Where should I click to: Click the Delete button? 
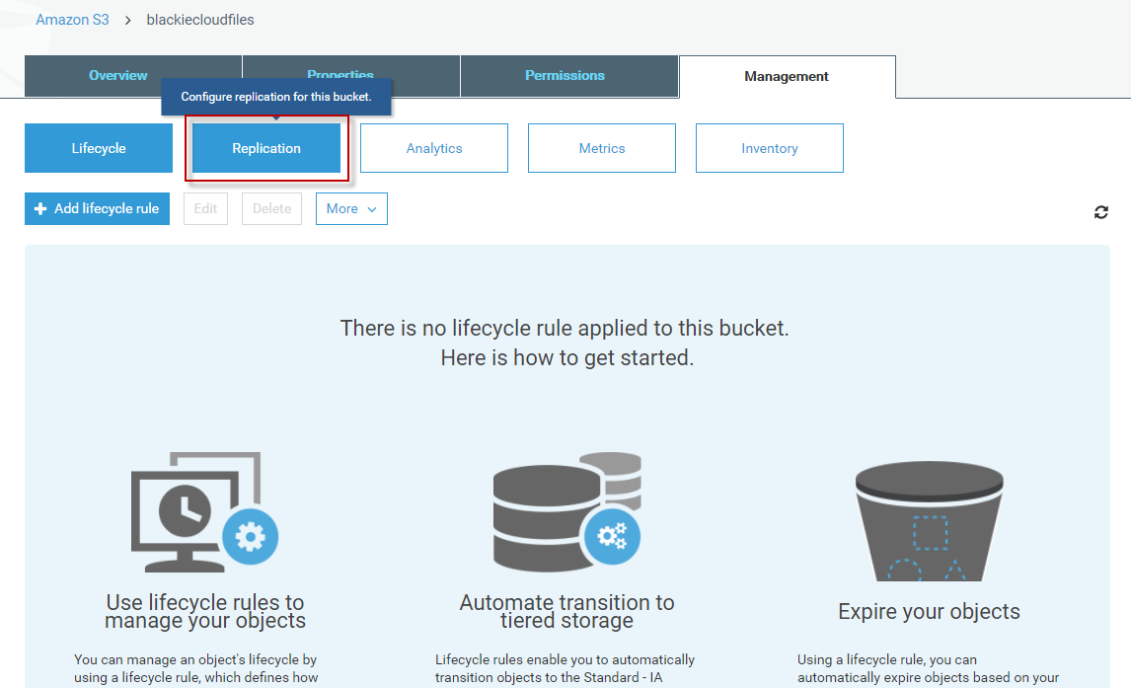click(x=271, y=209)
